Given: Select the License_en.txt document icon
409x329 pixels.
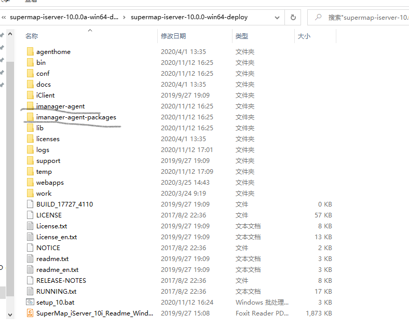Looking at the screenshot, I should pyautogui.click(x=30, y=237).
